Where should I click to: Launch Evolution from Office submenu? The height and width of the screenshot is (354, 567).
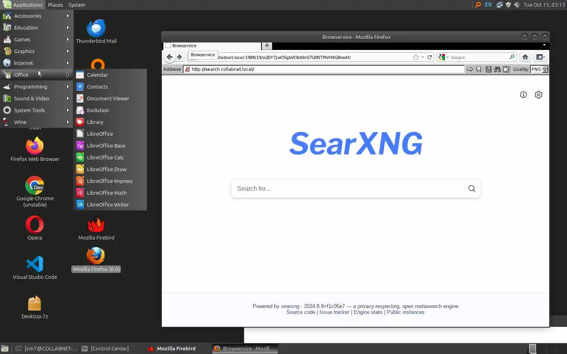(x=110, y=110)
